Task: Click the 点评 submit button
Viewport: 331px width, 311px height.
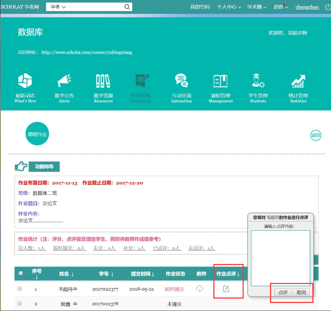Action: coord(283,292)
